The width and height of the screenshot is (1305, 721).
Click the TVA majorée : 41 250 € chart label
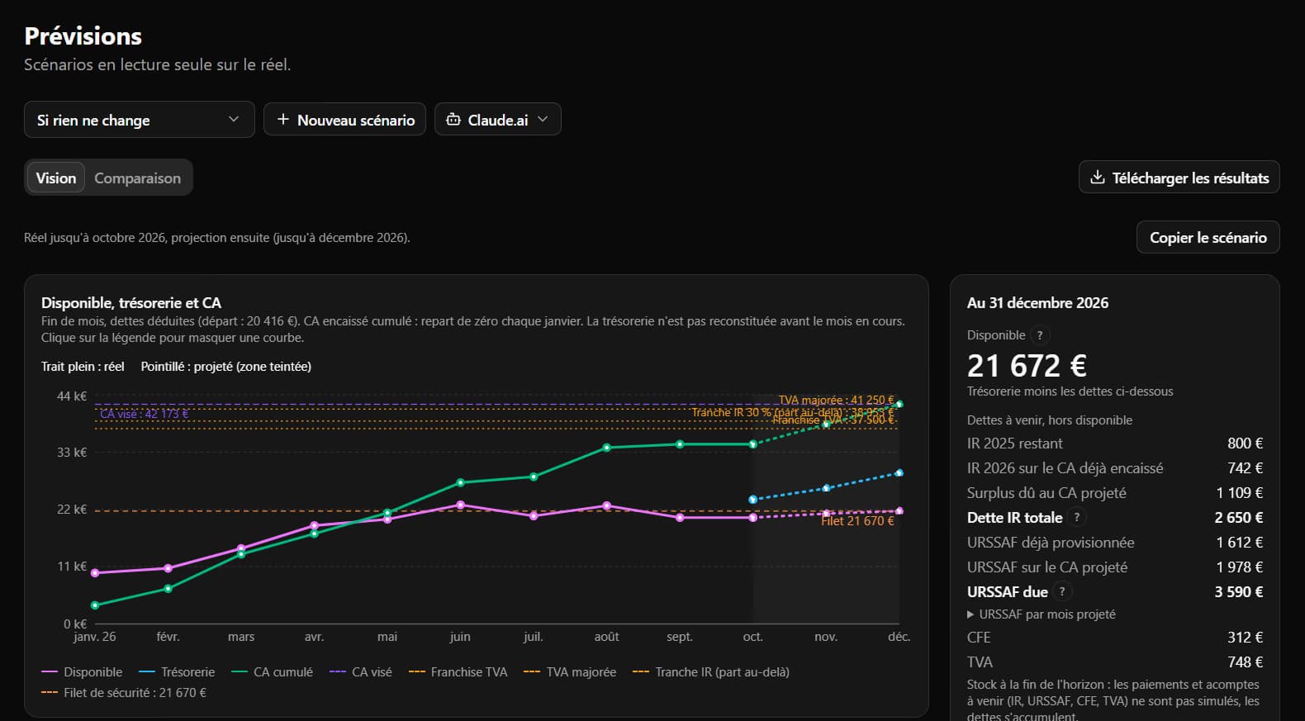point(836,400)
